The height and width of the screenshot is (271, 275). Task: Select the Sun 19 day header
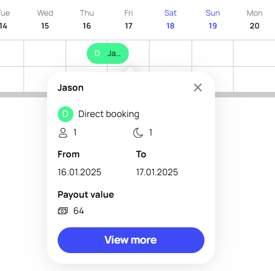tap(213, 20)
